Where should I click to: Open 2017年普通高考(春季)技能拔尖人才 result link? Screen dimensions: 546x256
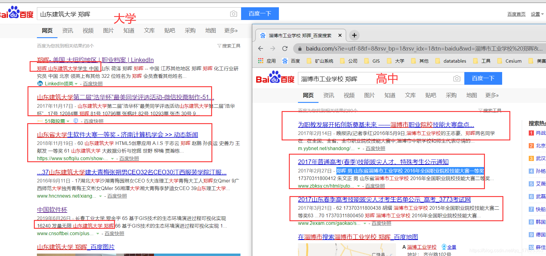(x=373, y=162)
